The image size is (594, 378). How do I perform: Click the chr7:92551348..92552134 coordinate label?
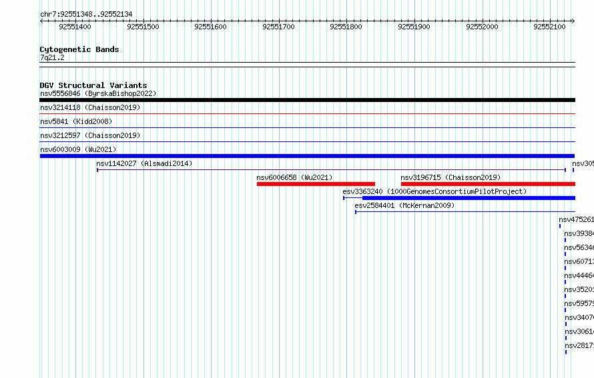pyautogui.click(x=86, y=15)
